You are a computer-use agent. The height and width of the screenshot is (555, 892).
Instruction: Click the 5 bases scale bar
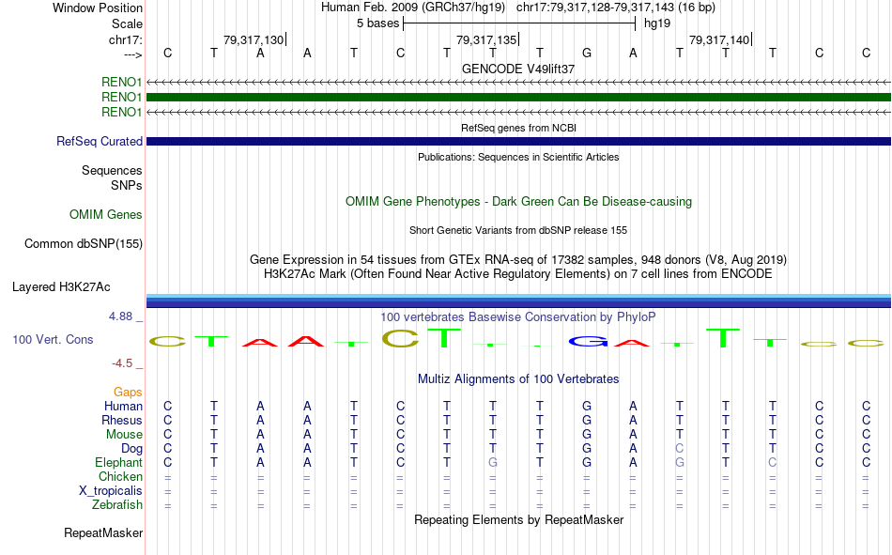tap(519, 23)
